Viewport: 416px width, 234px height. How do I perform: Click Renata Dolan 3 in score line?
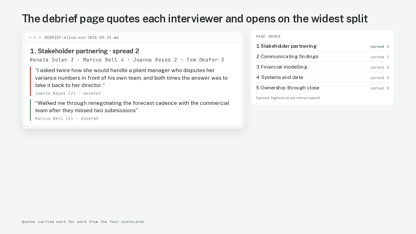[52, 60]
